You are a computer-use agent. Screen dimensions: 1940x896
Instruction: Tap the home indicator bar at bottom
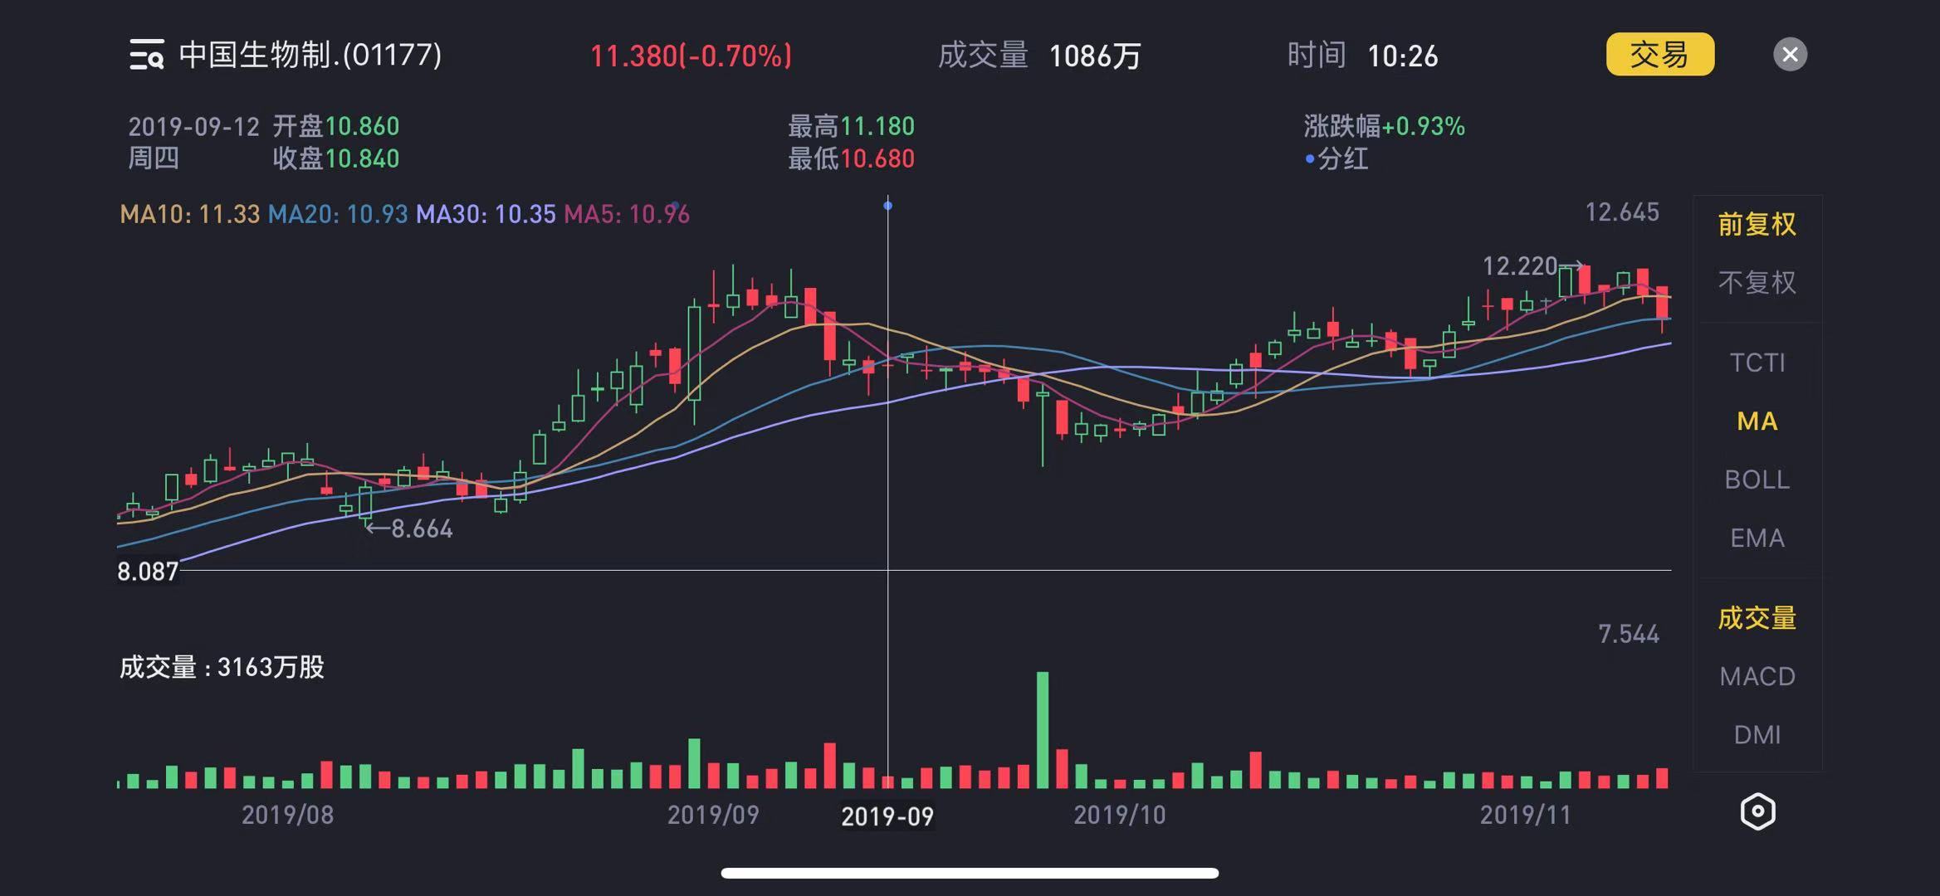[970, 873]
